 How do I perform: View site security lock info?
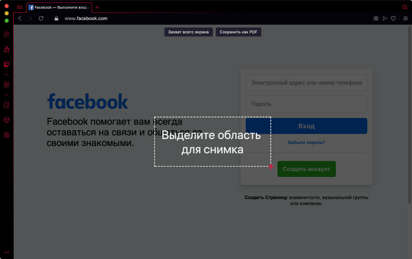tap(56, 18)
